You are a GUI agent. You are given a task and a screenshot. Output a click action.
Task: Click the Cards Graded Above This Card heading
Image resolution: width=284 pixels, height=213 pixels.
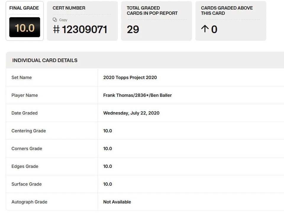coord(227,11)
